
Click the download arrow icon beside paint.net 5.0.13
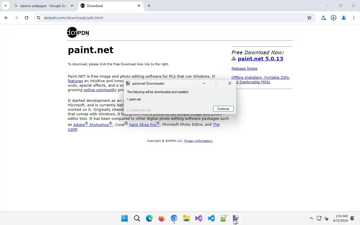(234, 58)
